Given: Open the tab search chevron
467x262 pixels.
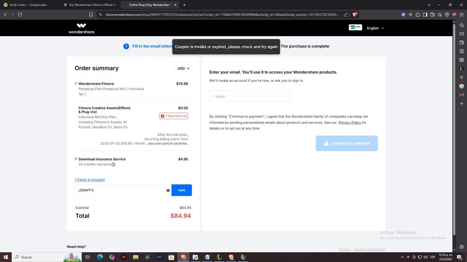Looking at the screenshot, I should (x=429, y=5).
